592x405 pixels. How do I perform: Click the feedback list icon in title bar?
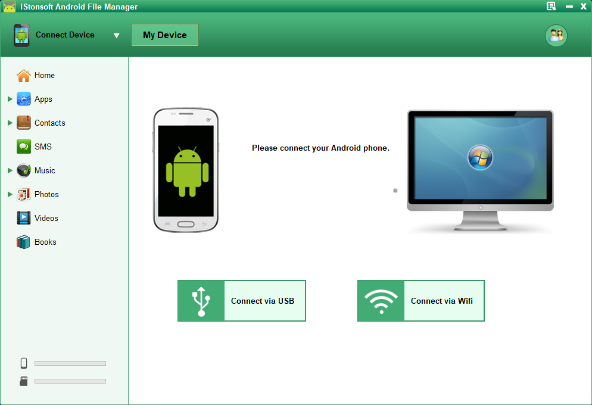[552, 6]
